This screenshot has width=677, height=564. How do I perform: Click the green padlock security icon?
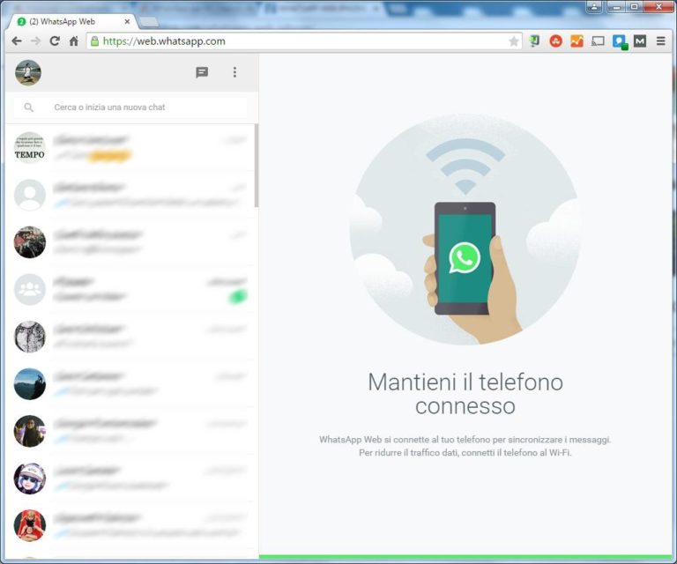coord(94,41)
